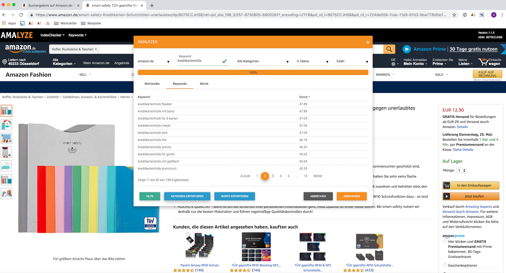Open the Beispiele bookmarks folder
This screenshot has width=506, height=273.
(x=91, y=23)
